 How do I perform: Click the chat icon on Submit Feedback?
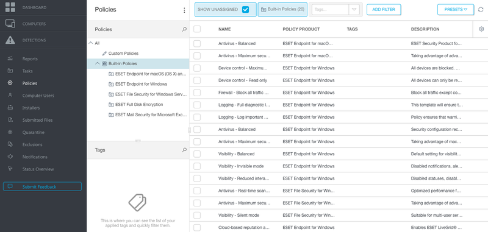coord(10,186)
